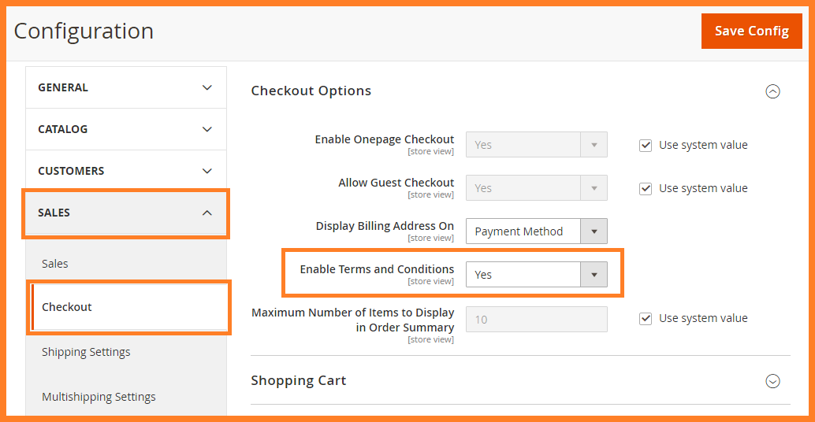Screen dimensions: 815x422
Task: Toggle system value for Maximum Items
Action: pos(646,318)
